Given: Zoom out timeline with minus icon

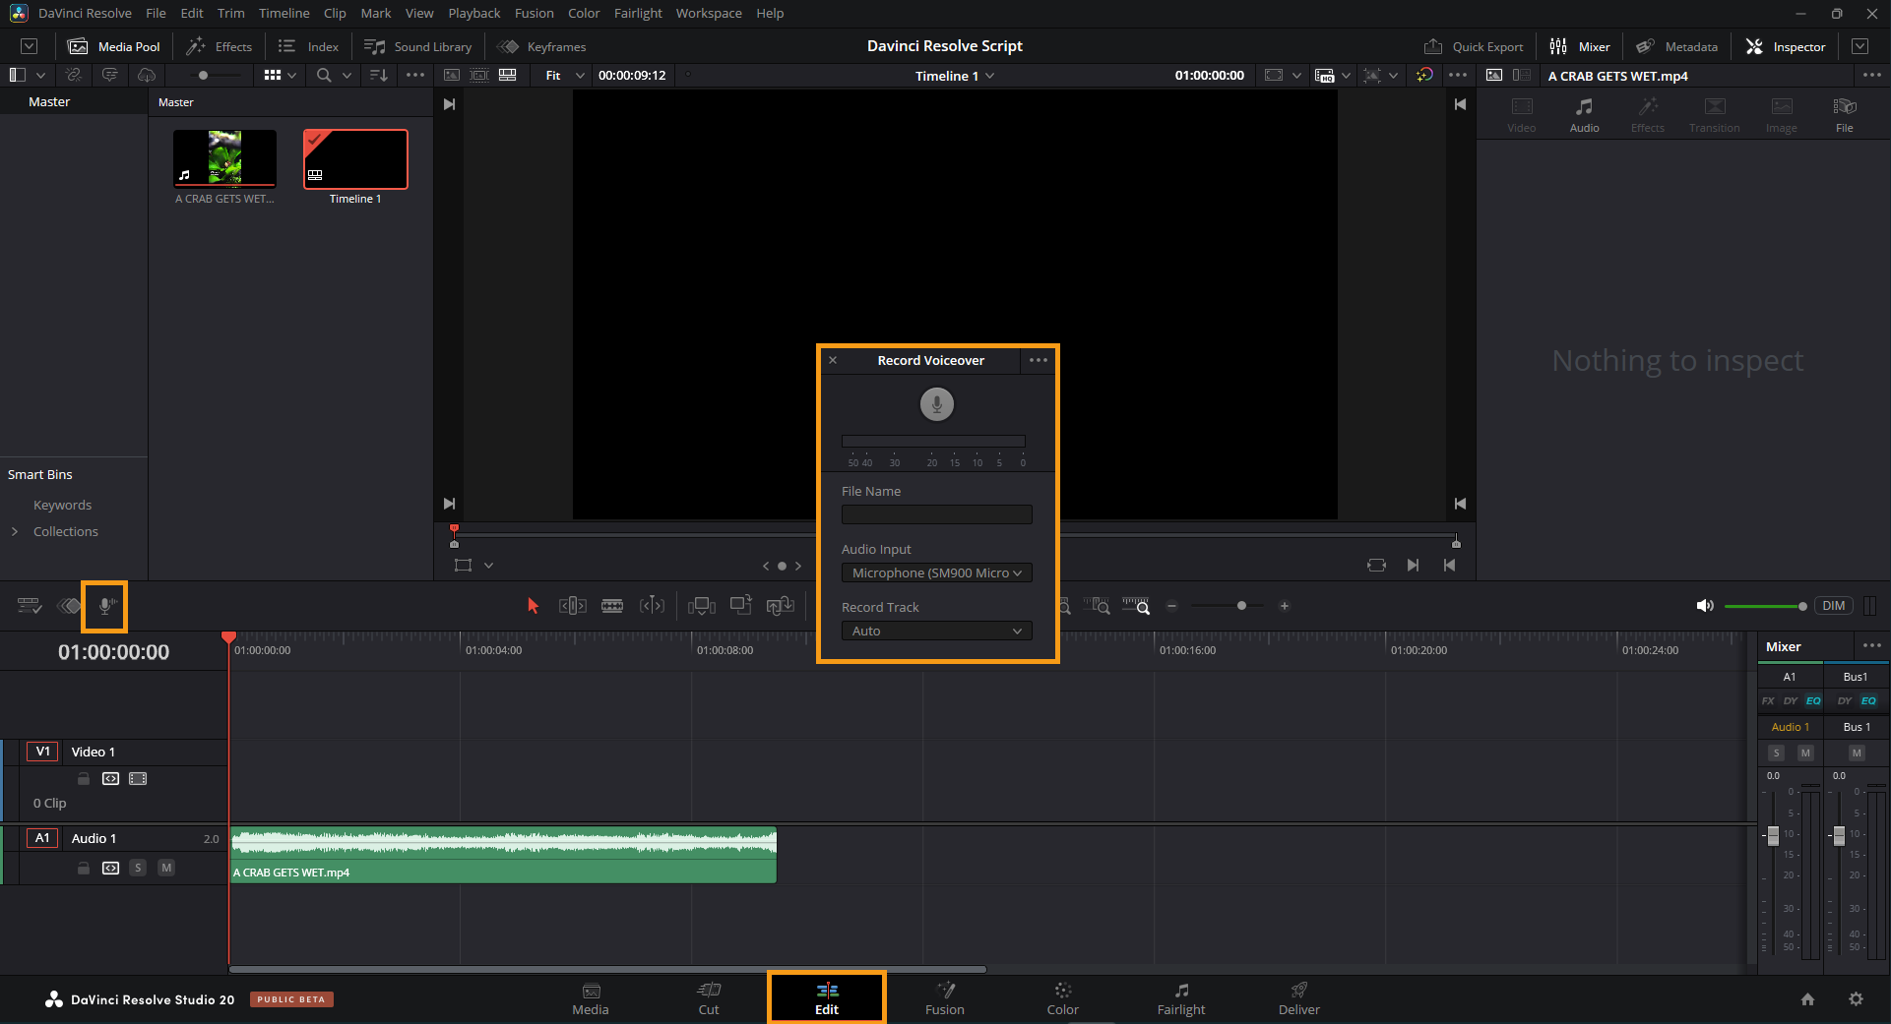Looking at the screenshot, I should coord(1171,606).
